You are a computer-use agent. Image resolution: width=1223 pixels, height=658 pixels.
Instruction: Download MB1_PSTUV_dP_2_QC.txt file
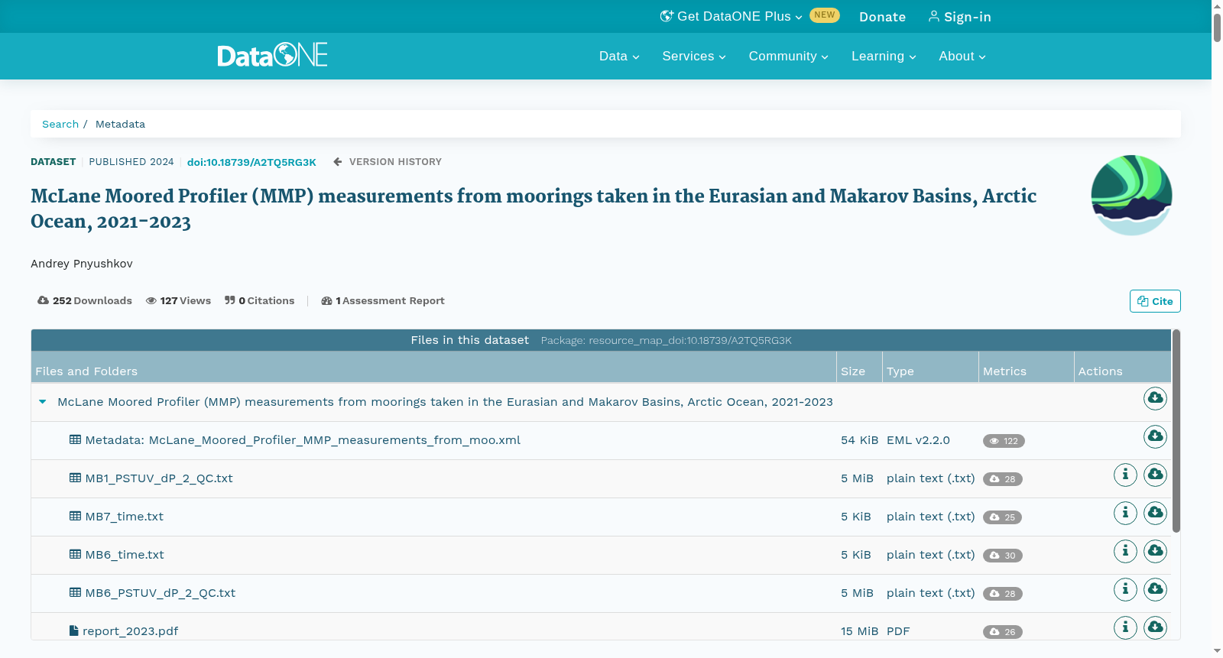[x=1155, y=475]
